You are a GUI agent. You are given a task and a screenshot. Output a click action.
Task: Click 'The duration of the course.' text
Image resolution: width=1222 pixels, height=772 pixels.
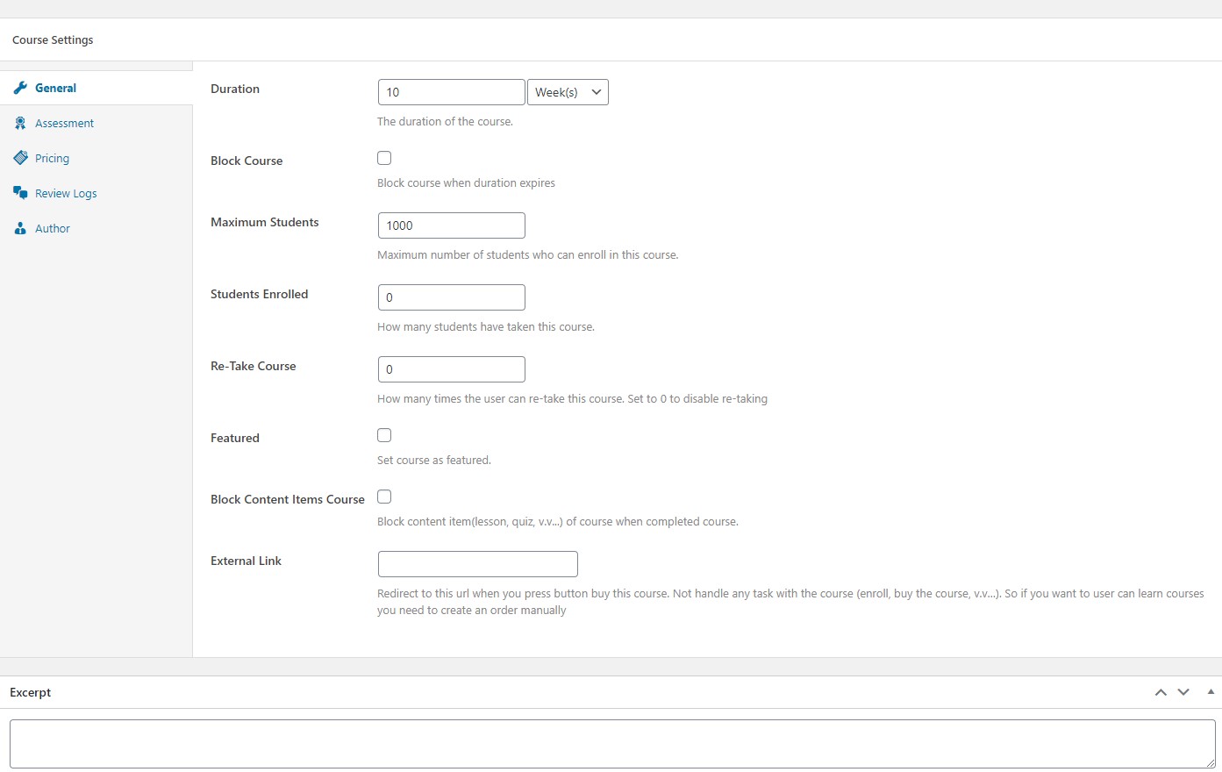[445, 122]
